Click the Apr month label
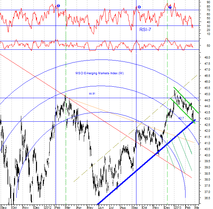 [79, 207]
